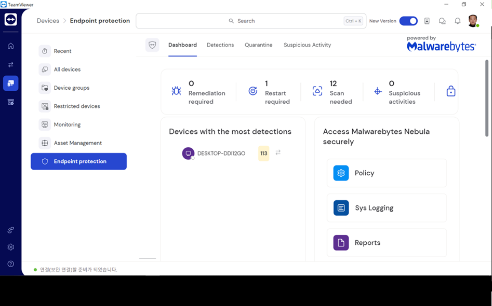Click the '1 Restart required' text
Viewport: 492px width, 306px height.
pyautogui.click(x=277, y=92)
